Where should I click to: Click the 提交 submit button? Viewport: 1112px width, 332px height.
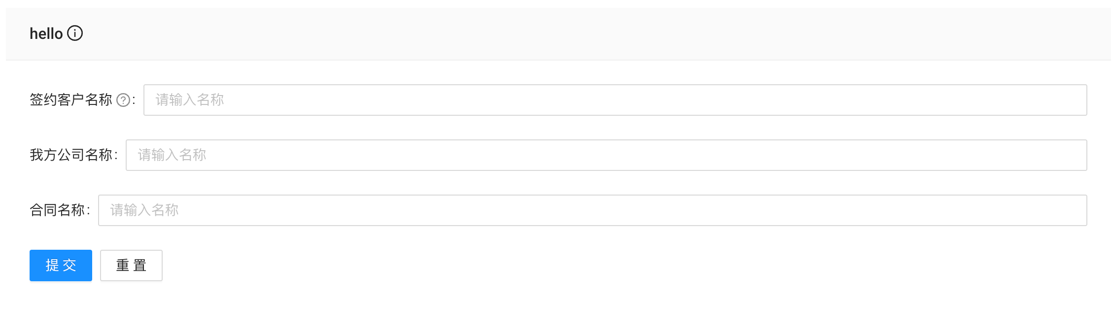[60, 266]
